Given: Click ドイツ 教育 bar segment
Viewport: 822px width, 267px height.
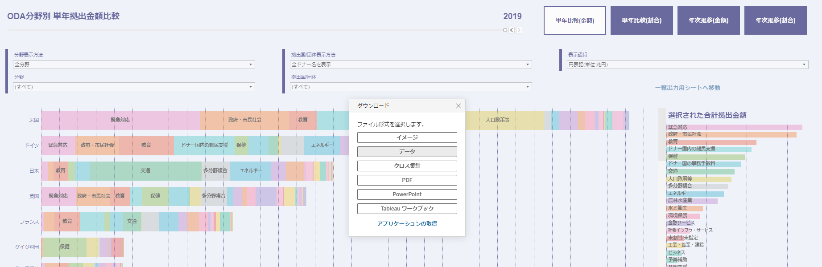Looking at the screenshot, I should pos(146,146).
